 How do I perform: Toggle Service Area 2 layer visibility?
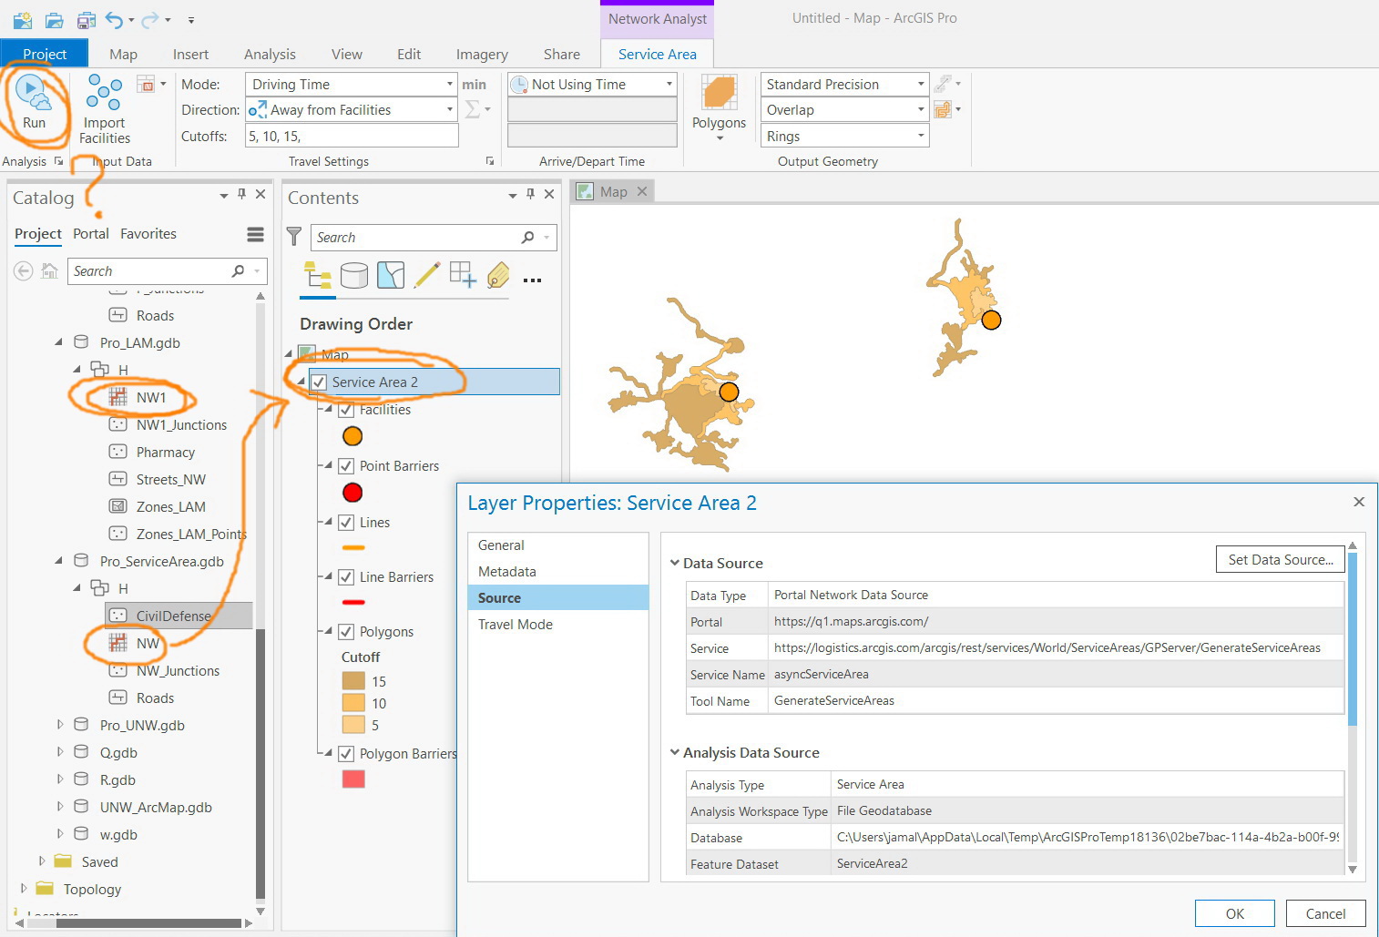[319, 382]
